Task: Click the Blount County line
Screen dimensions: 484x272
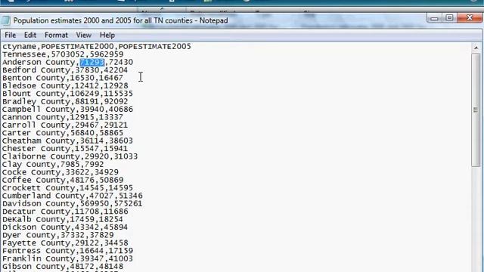Action: pyautogui.click(x=67, y=94)
